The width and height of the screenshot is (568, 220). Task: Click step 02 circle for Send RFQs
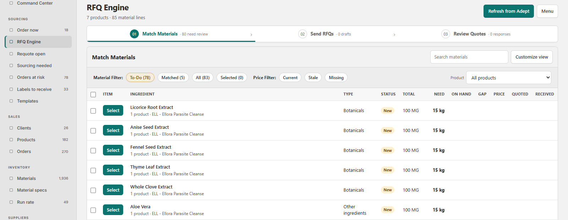pos(302,34)
